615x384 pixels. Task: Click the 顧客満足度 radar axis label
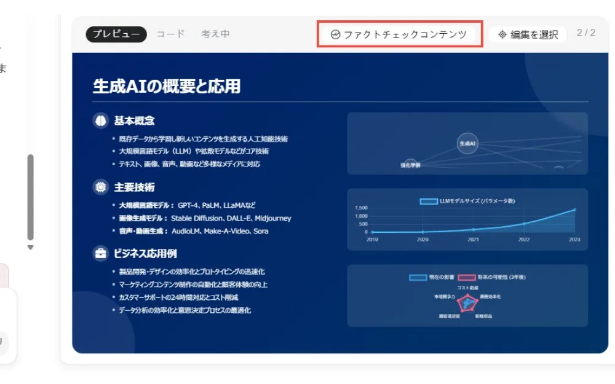pos(450,316)
